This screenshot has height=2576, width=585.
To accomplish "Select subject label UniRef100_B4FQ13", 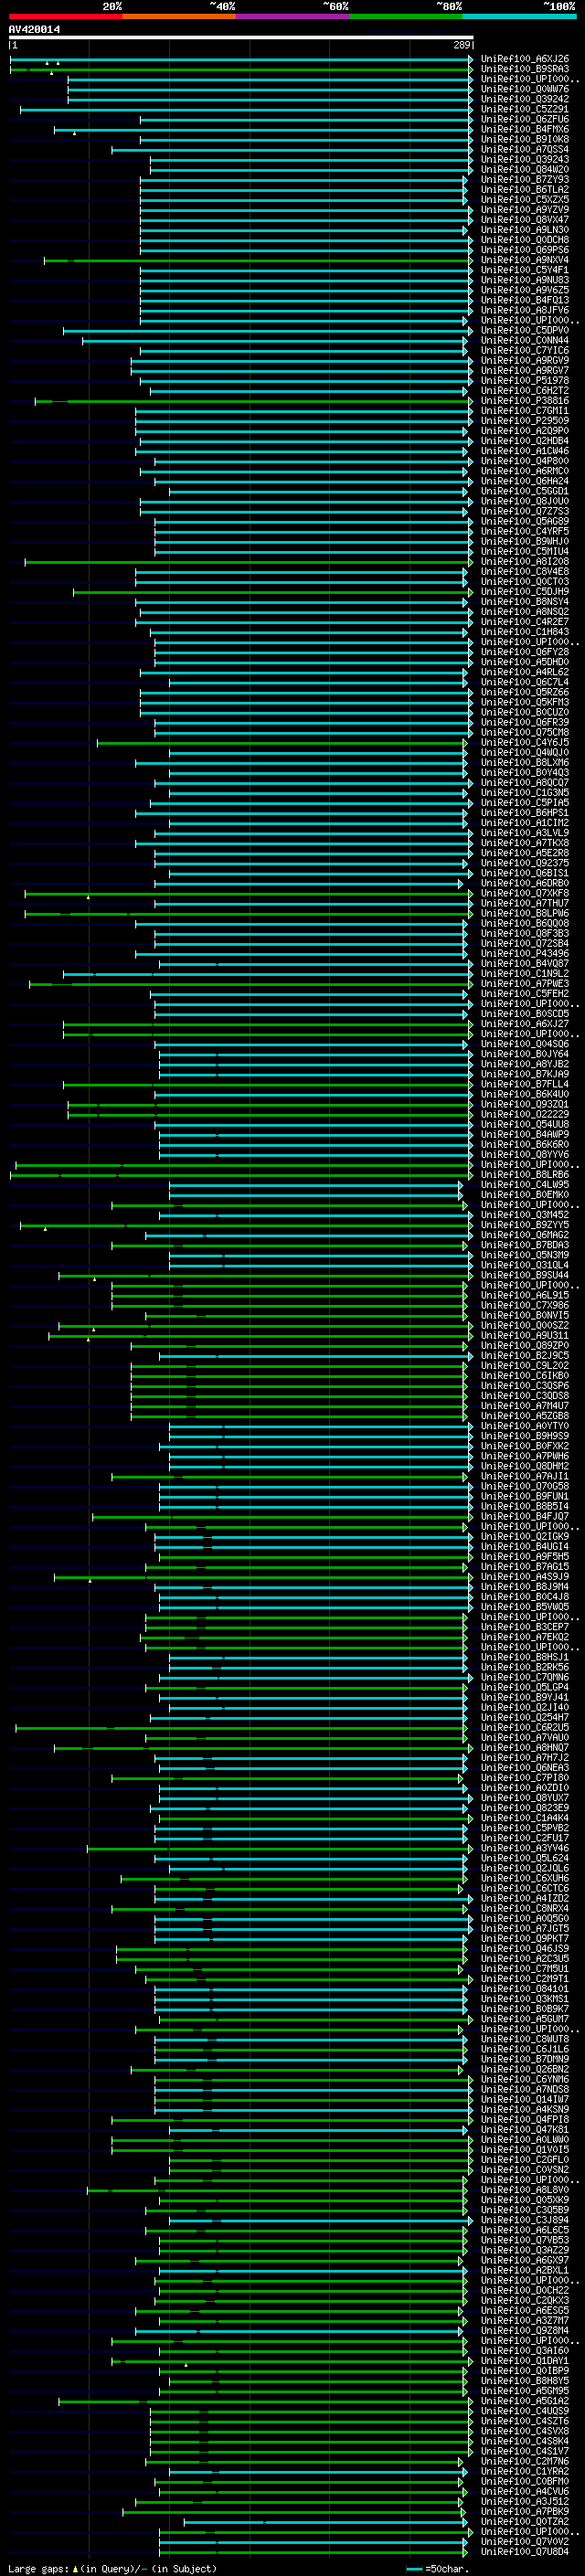I will coord(525,300).
